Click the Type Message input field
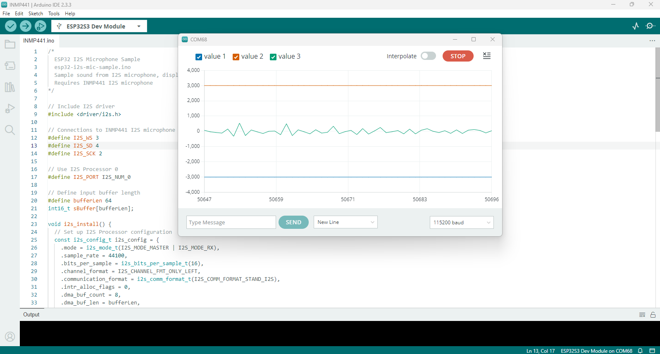Image resolution: width=660 pixels, height=354 pixels. coord(231,222)
